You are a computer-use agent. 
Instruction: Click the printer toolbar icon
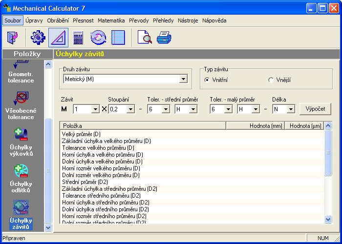coord(164,38)
